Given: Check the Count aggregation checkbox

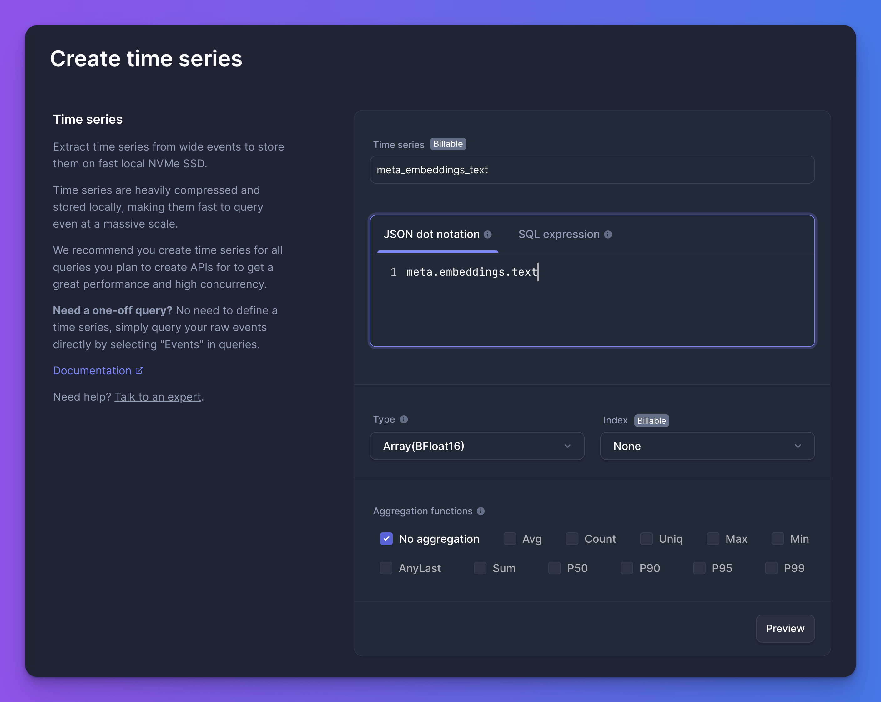Looking at the screenshot, I should tap(572, 539).
